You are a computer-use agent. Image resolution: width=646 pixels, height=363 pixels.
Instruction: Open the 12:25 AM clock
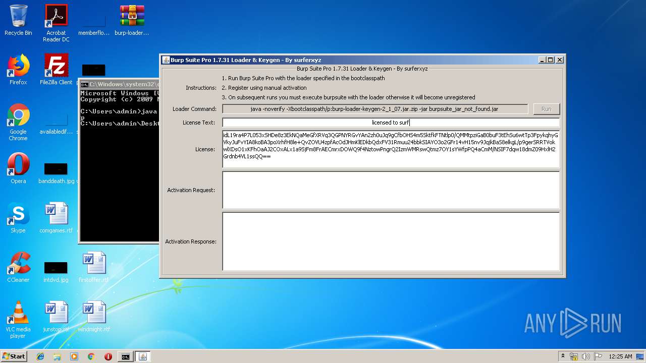coord(620,356)
